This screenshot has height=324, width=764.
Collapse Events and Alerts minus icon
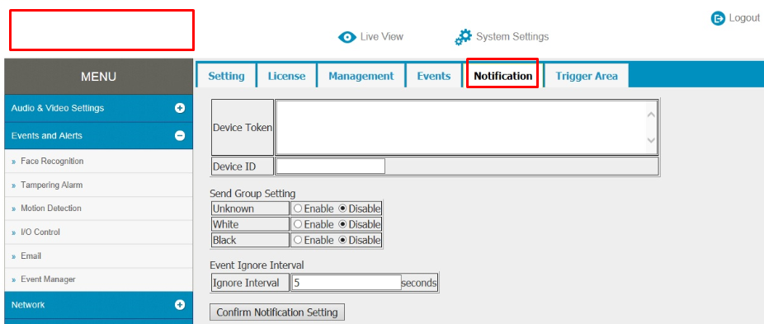[x=180, y=136]
